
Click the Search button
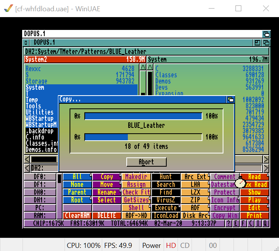click(x=166, y=185)
